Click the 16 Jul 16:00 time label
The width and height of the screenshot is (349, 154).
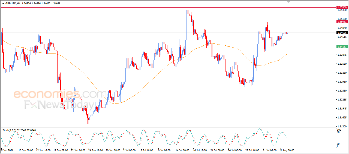200,150
